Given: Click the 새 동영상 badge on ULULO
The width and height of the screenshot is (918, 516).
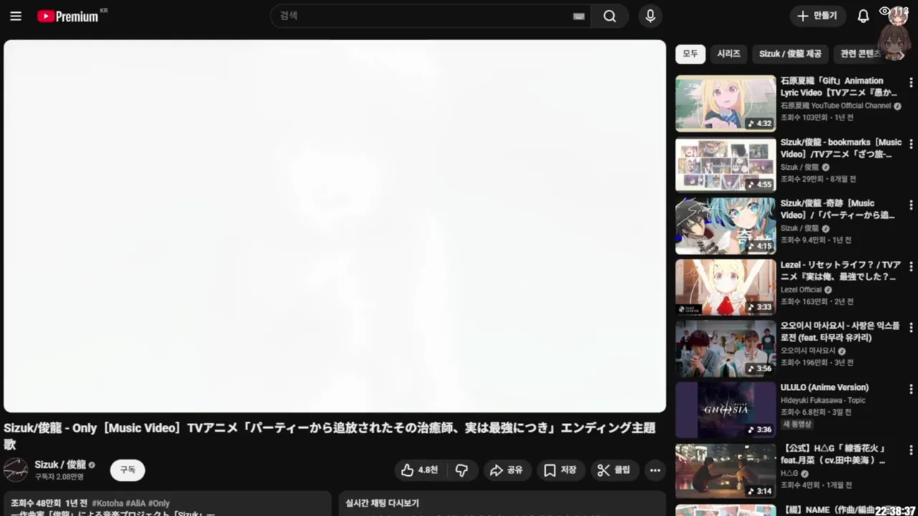Looking at the screenshot, I should tap(796, 424).
